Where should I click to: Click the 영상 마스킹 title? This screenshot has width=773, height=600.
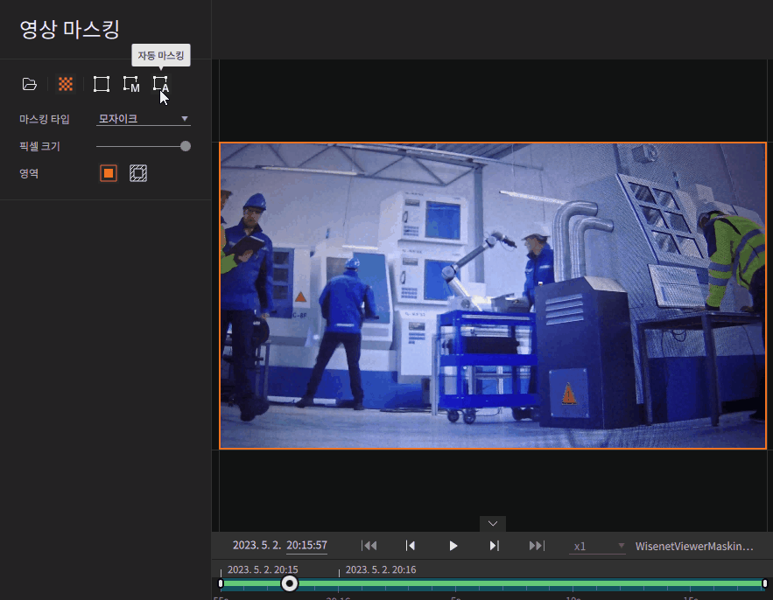69,29
